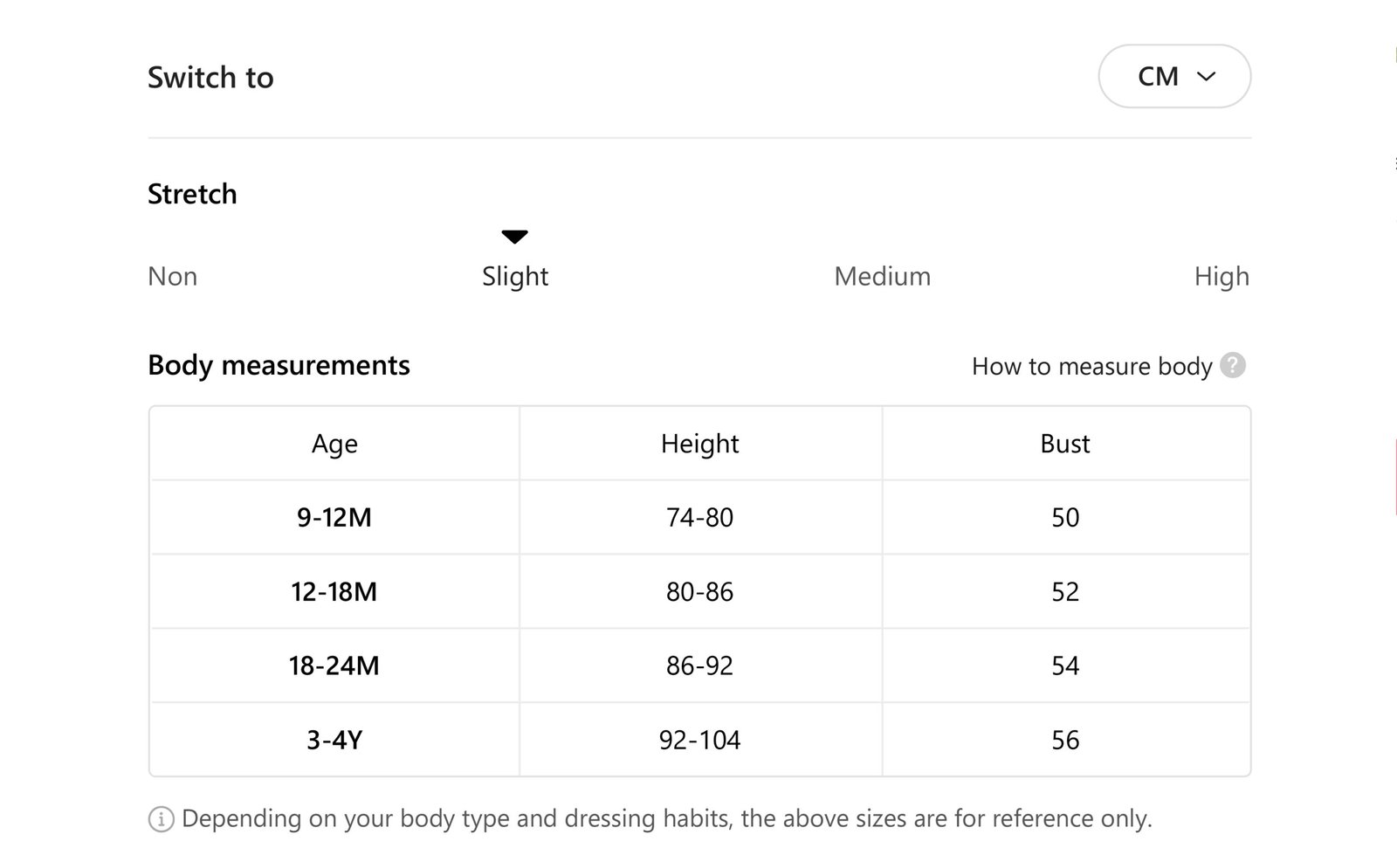Click the Body measurements heading

point(279,365)
